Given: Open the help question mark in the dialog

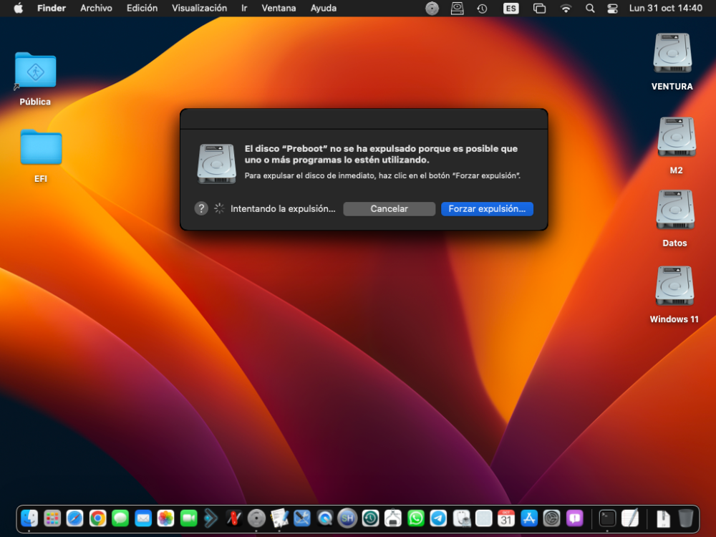Looking at the screenshot, I should (201, 208).
